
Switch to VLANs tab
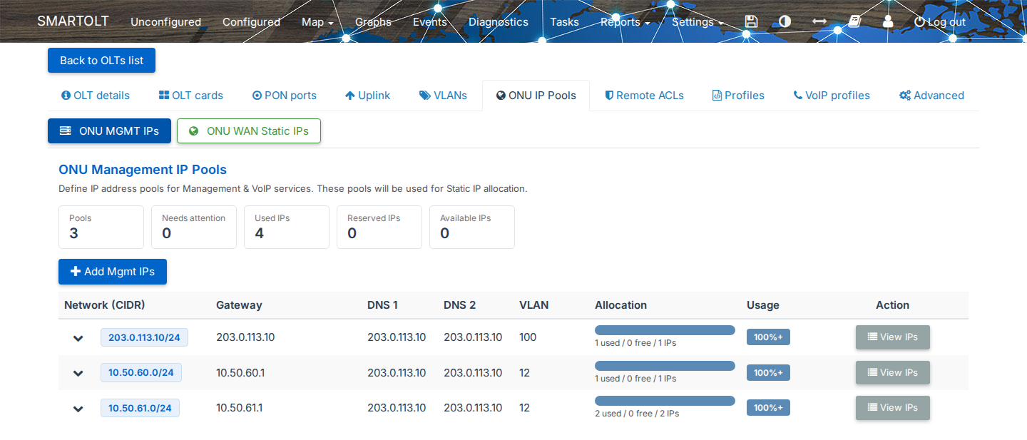point(443,96)
